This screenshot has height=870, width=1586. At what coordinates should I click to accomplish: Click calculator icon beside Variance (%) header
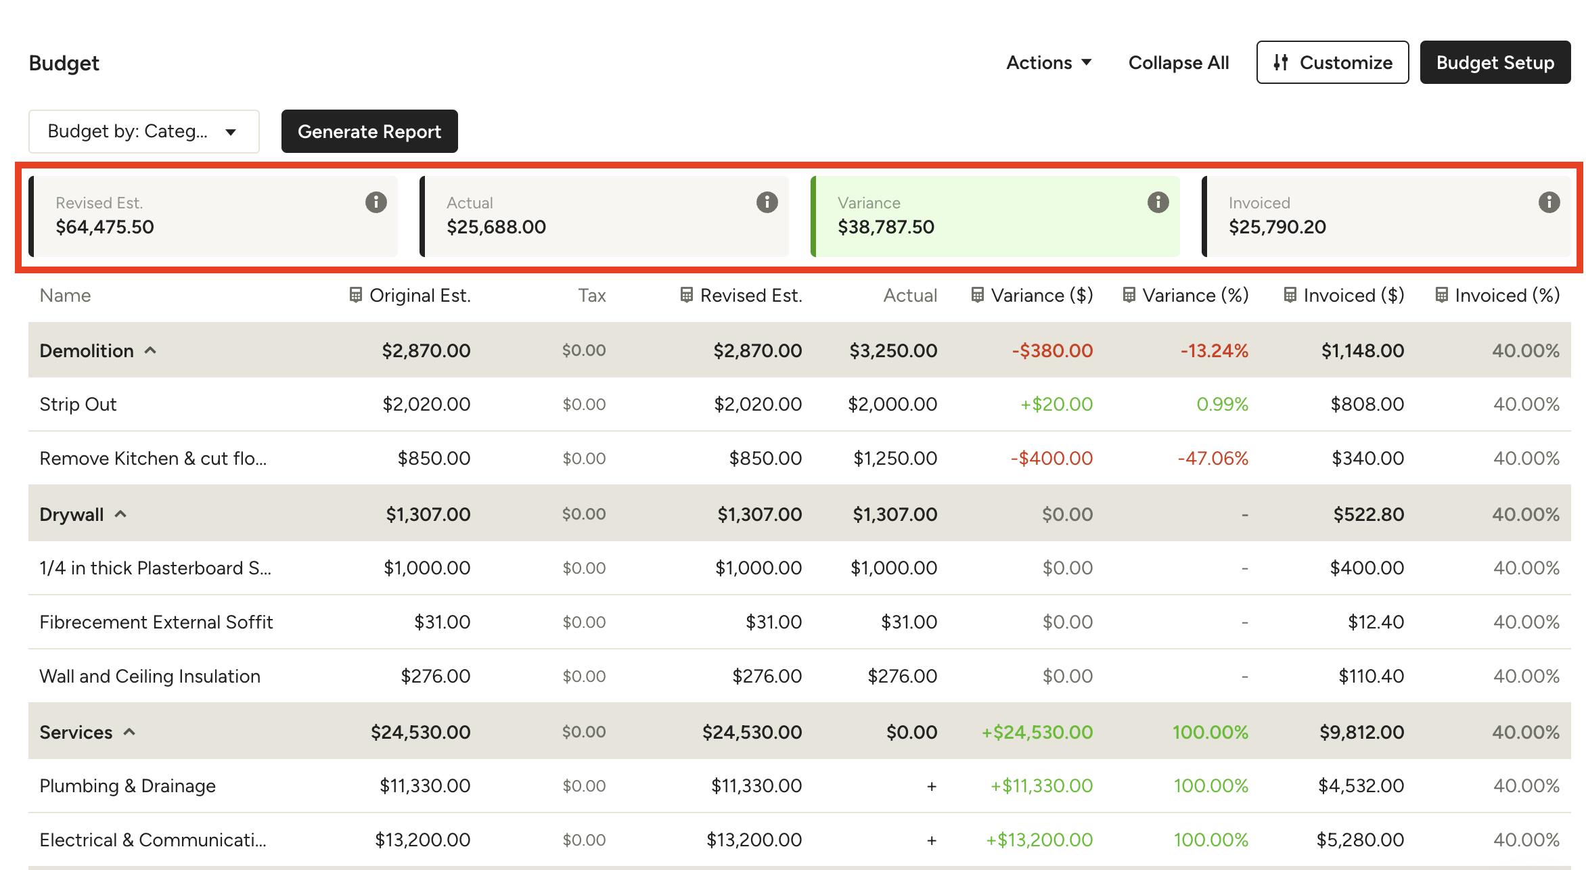[1129, 295]
